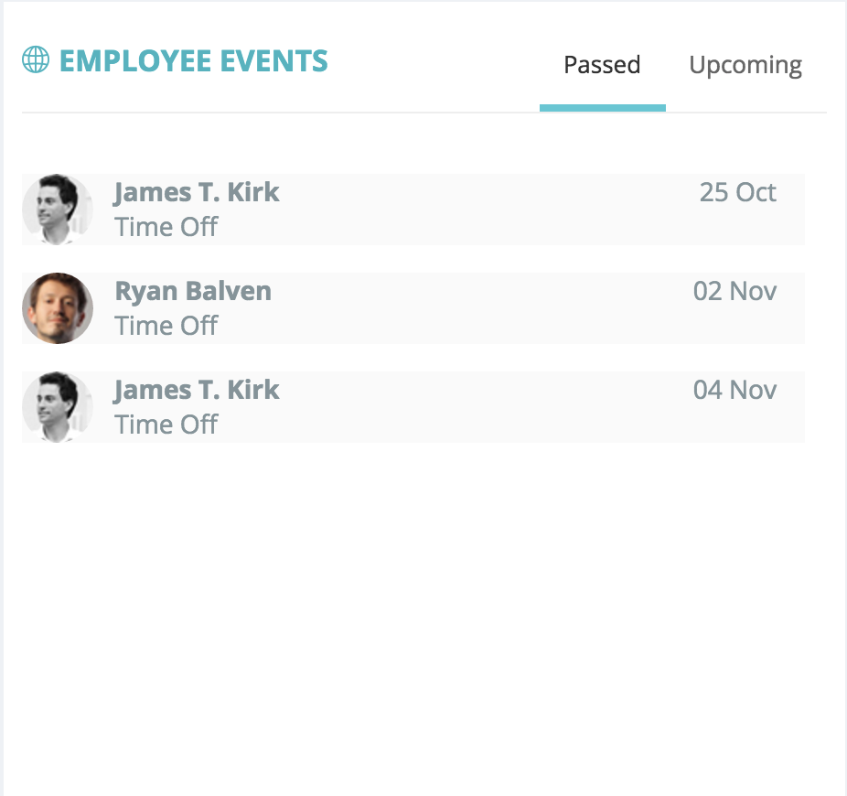
Task: Click Time Off label of 04 Nov event
Action: (x=166, y=425)
